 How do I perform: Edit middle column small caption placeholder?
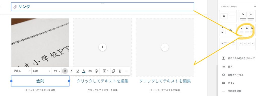(x=103, y=90)
